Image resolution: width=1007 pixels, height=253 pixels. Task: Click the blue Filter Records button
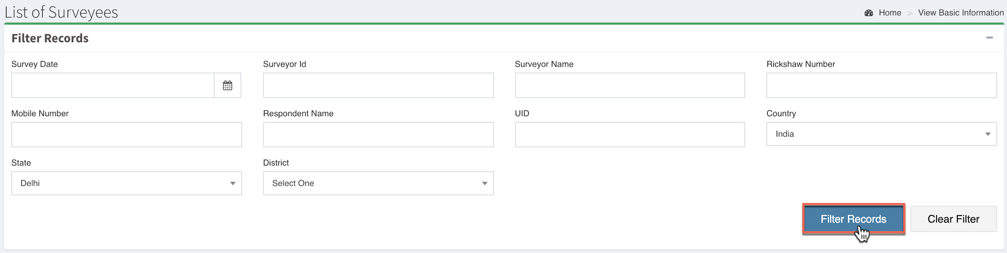(x=853, y=219)
